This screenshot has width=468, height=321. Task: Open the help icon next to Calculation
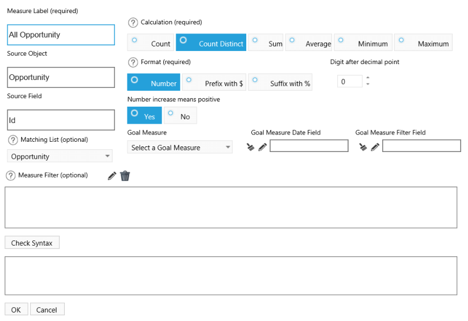coord(133,23)
